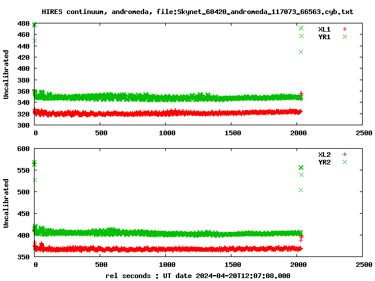The width and height of the screenshot is (375, 281).
Task: Click the green cross marker beside YR1
Action: click(345, 36)
